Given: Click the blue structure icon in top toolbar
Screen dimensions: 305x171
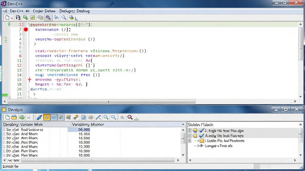Looking at the screenshot, I should (56, 18).
